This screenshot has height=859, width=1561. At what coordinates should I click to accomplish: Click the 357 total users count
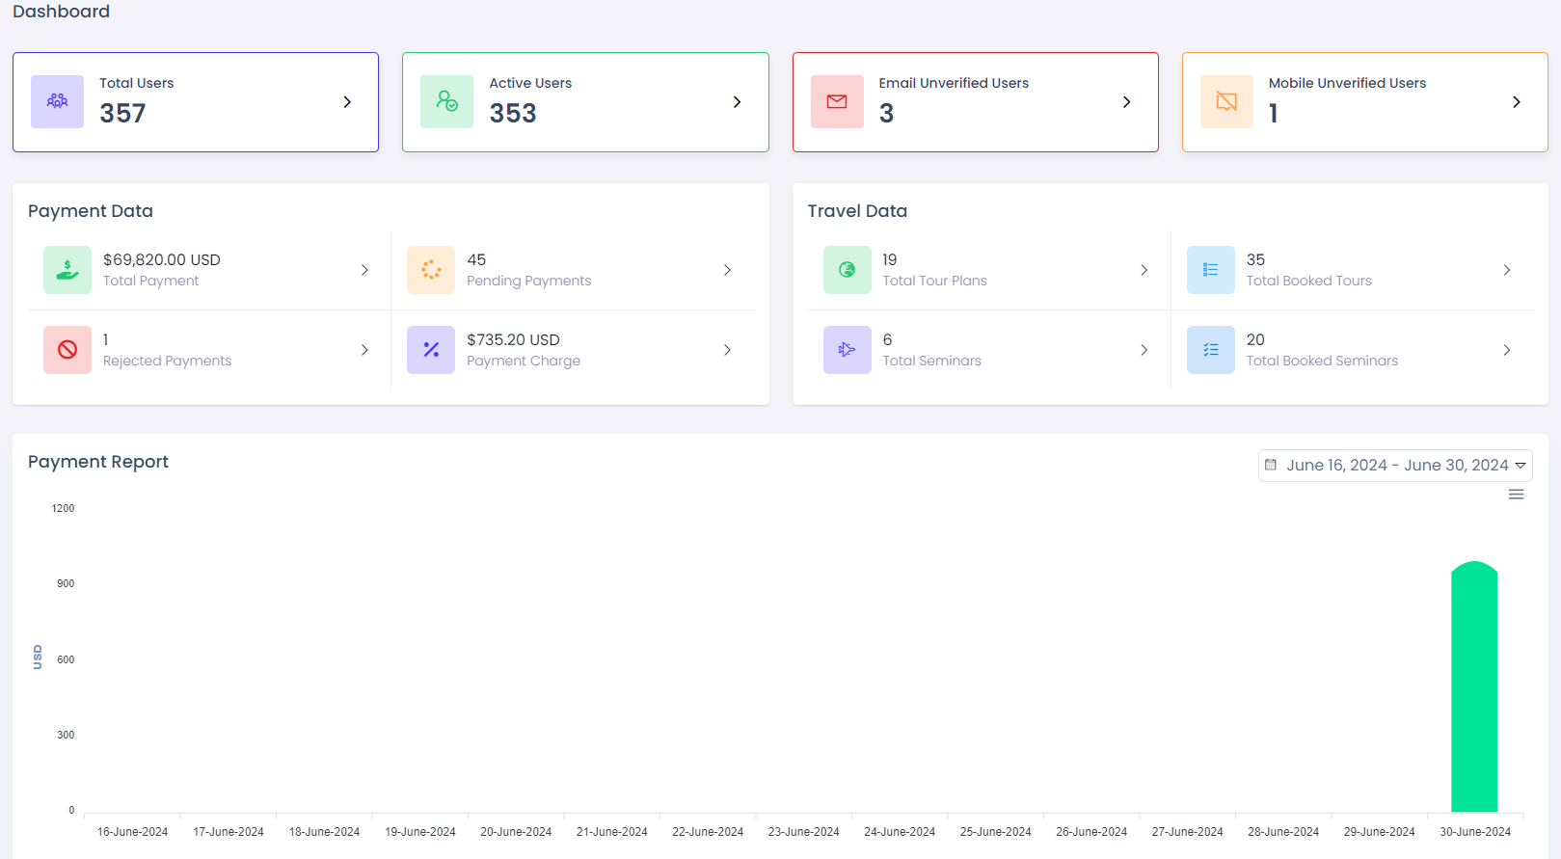(122, 114)
